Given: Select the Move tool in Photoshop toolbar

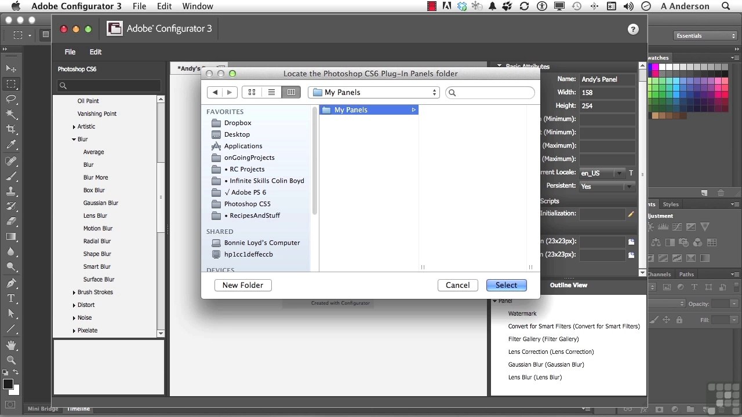Looking at the screenshot, I should tap(11, 69).
